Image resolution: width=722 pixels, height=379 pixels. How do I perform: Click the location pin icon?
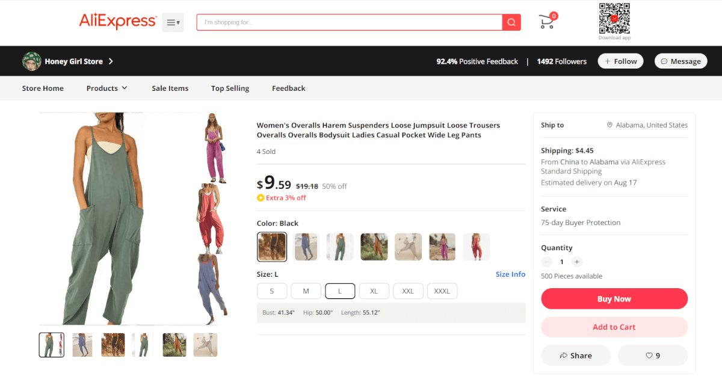click(610, 125)
